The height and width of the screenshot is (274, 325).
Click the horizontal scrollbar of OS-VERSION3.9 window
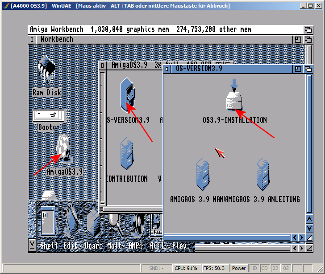click(227, 237)
